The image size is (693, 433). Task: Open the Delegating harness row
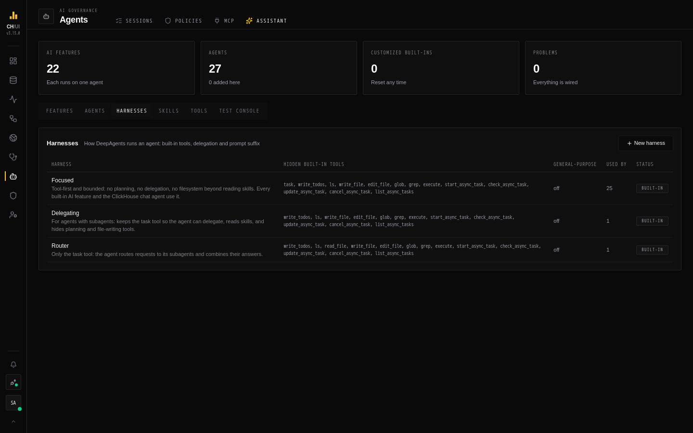point(360,221)
